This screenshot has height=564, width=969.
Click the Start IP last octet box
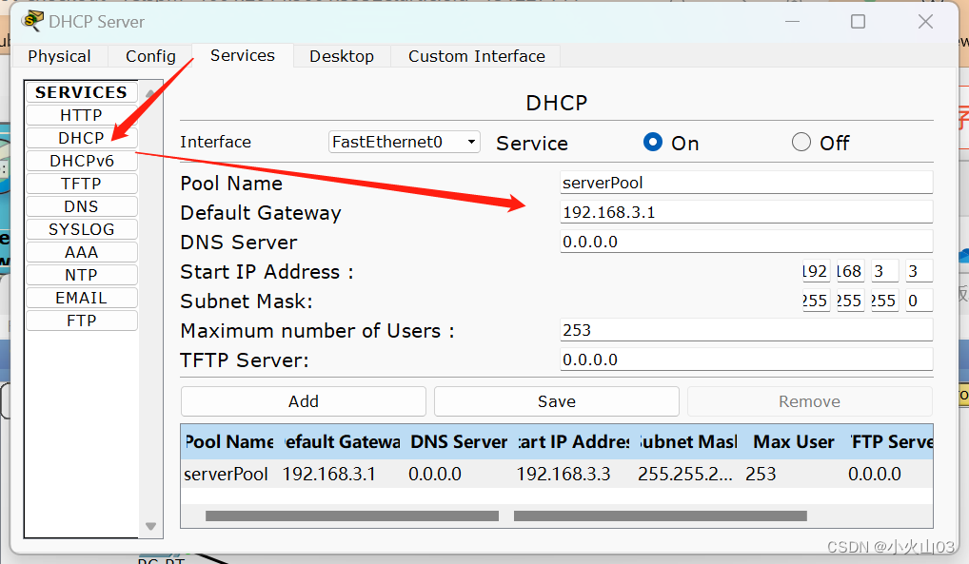919,271
